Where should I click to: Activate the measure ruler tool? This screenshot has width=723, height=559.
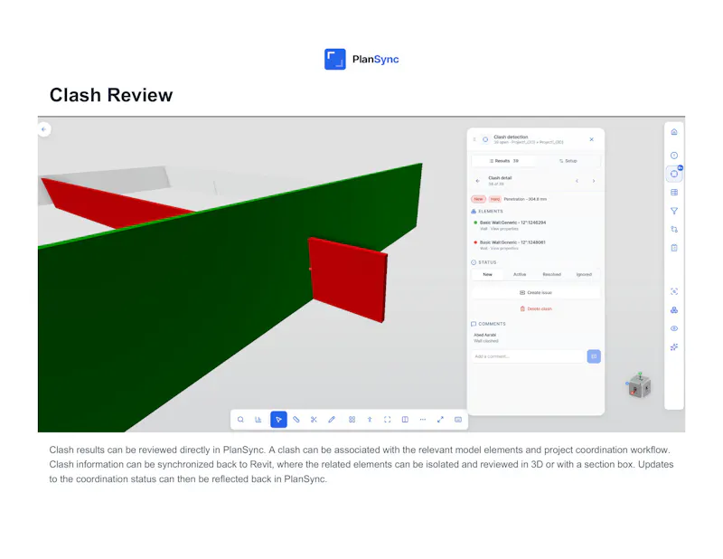(296, 420)
